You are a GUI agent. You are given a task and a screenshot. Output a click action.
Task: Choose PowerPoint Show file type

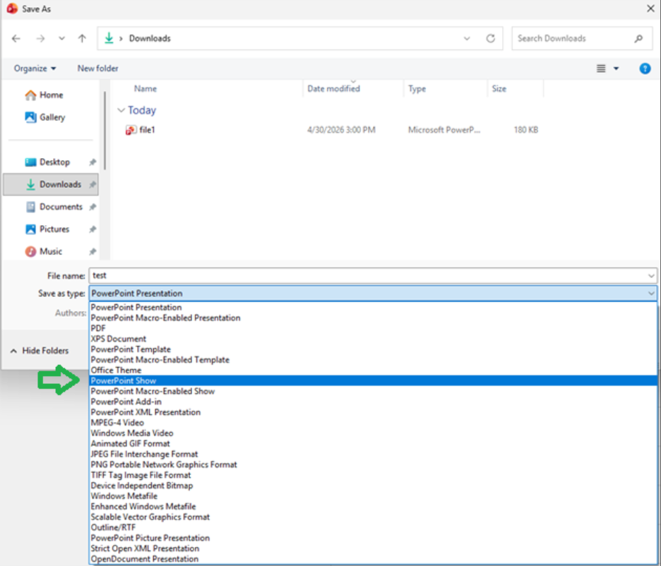pos(373,380)
